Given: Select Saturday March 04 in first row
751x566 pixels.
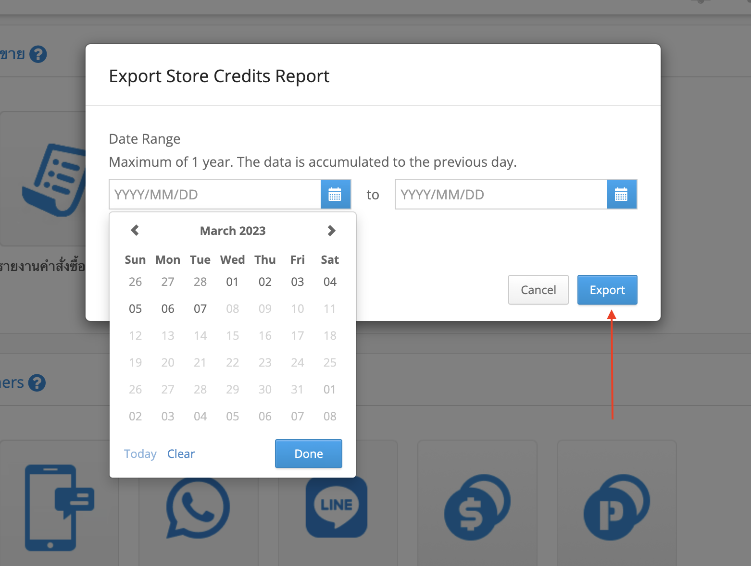Looking at the screenshot, I should [330, 282].
